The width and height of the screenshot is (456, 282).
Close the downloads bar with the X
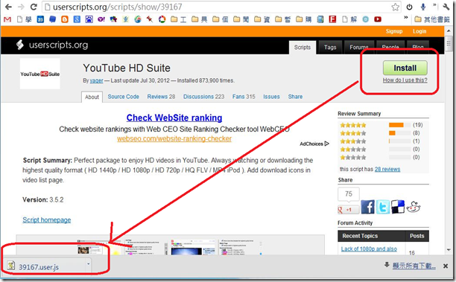[x=446, y=266]
